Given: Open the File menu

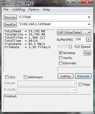Looking at the screenshot, I should [6, 10].
